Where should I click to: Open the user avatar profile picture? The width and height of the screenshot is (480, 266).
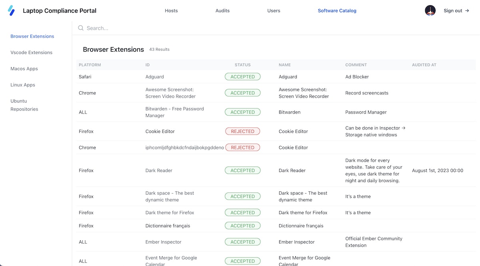[430, 11]
